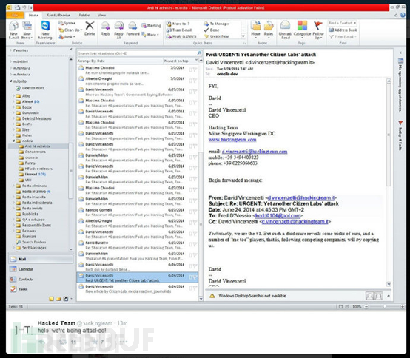
Task: Run the Reply & Delete quick step
Action: [181, 36]
